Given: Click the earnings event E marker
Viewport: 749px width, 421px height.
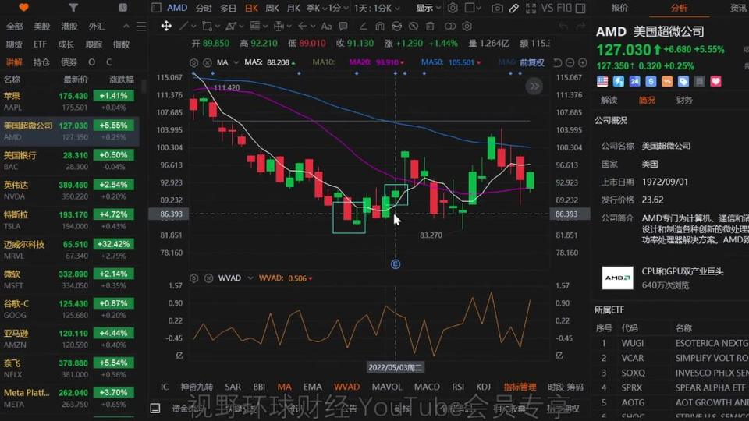Looking at the screenshot, I should click(x=396, y=264).
